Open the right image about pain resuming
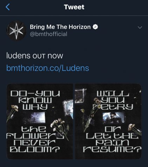The width and height of the screenshot is (148, 167). (x=108, y=121)
